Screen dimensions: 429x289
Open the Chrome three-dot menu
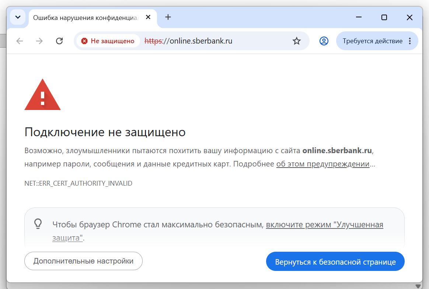tap(410, 41)
